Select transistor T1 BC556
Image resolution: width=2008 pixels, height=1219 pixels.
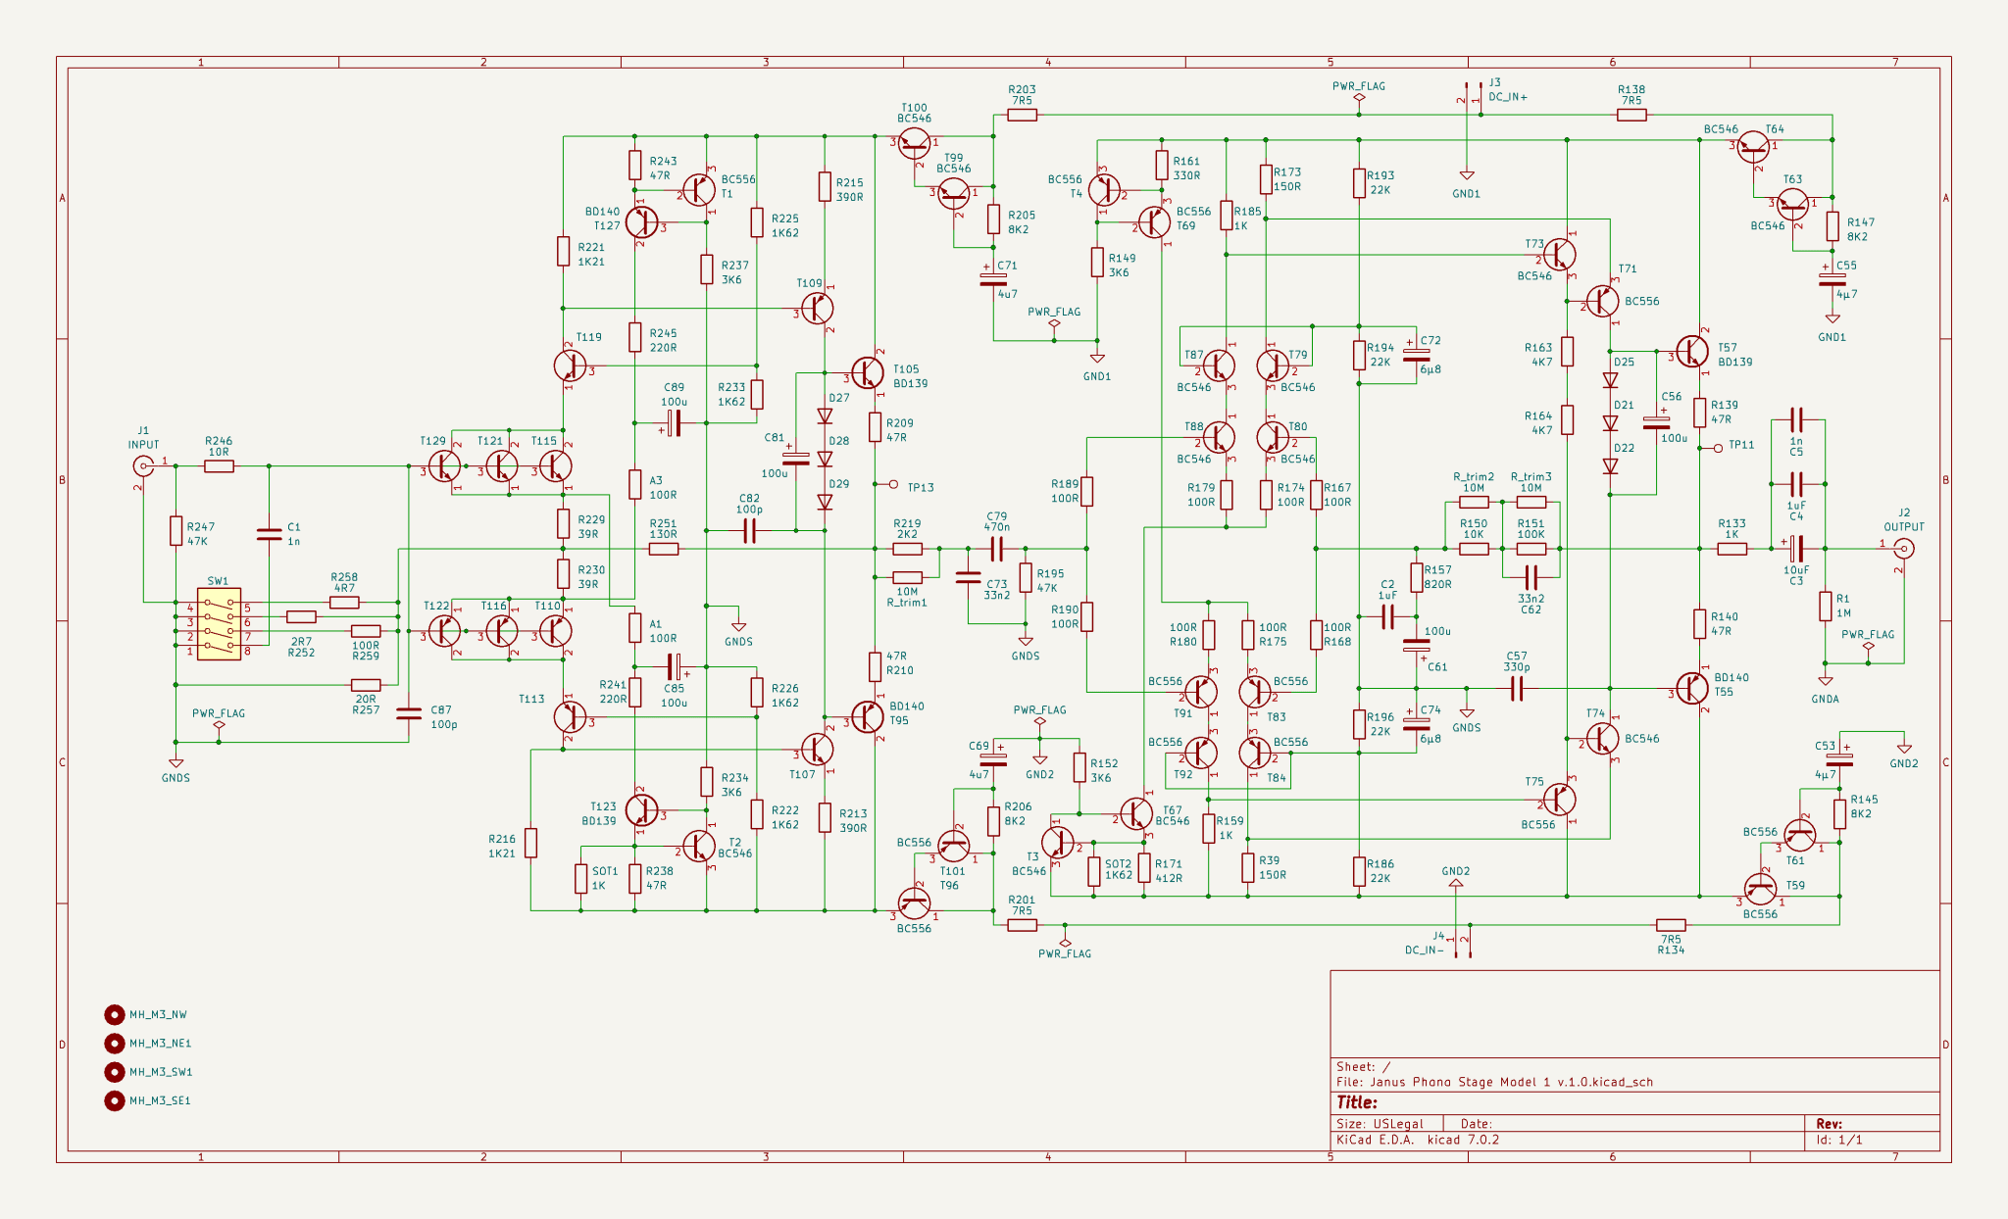(699, 189)
